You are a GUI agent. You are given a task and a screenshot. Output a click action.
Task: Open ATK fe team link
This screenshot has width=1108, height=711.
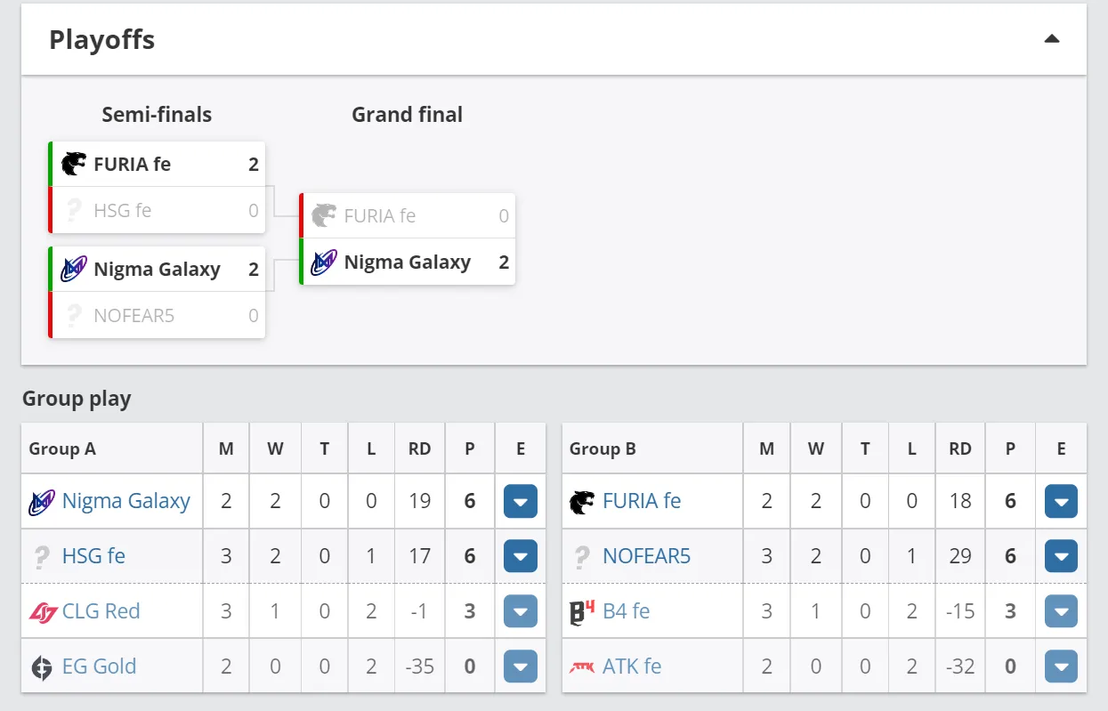(632, 667)
